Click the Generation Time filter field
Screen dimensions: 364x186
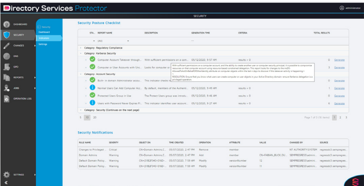pyautogui.click(x=214, y=41)
